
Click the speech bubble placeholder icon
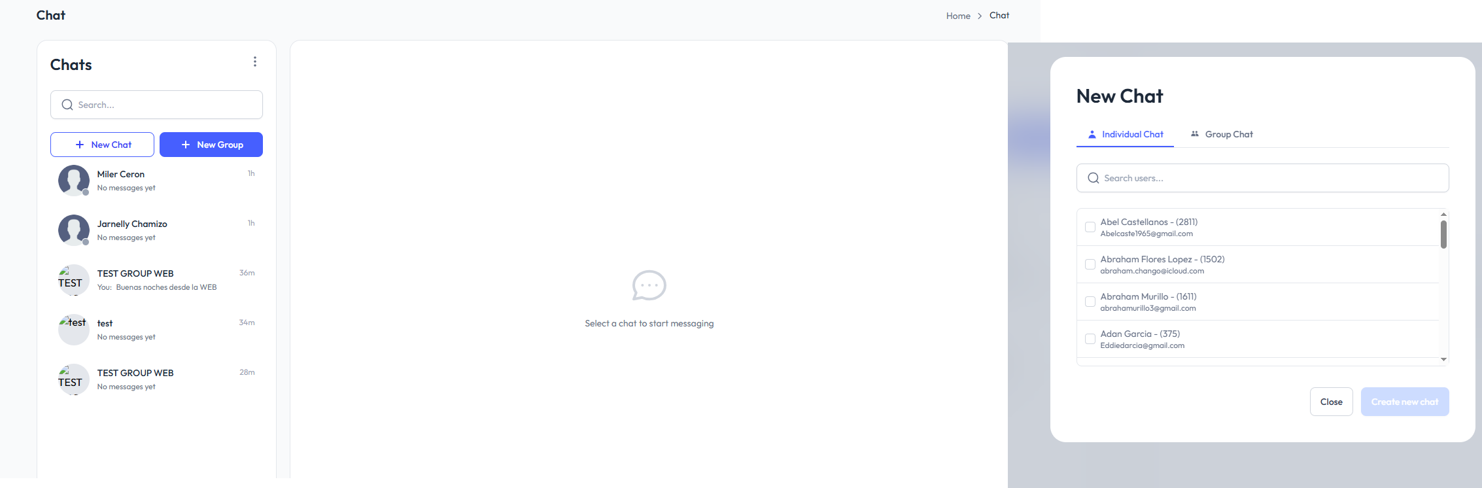pos(649,285)
